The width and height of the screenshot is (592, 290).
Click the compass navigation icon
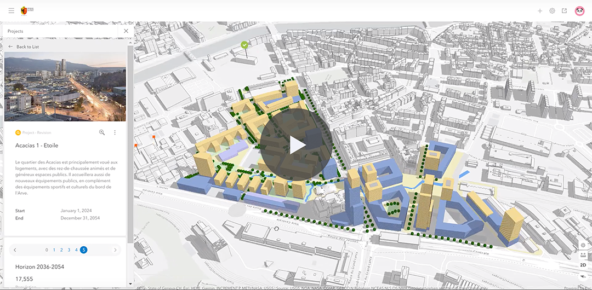583,276
